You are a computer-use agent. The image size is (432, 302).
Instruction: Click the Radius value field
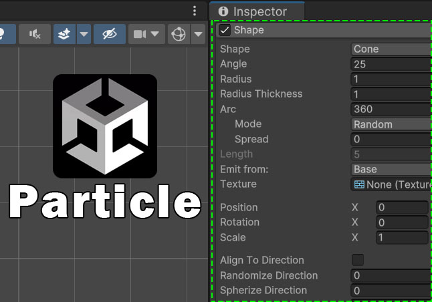click(391, 80)
